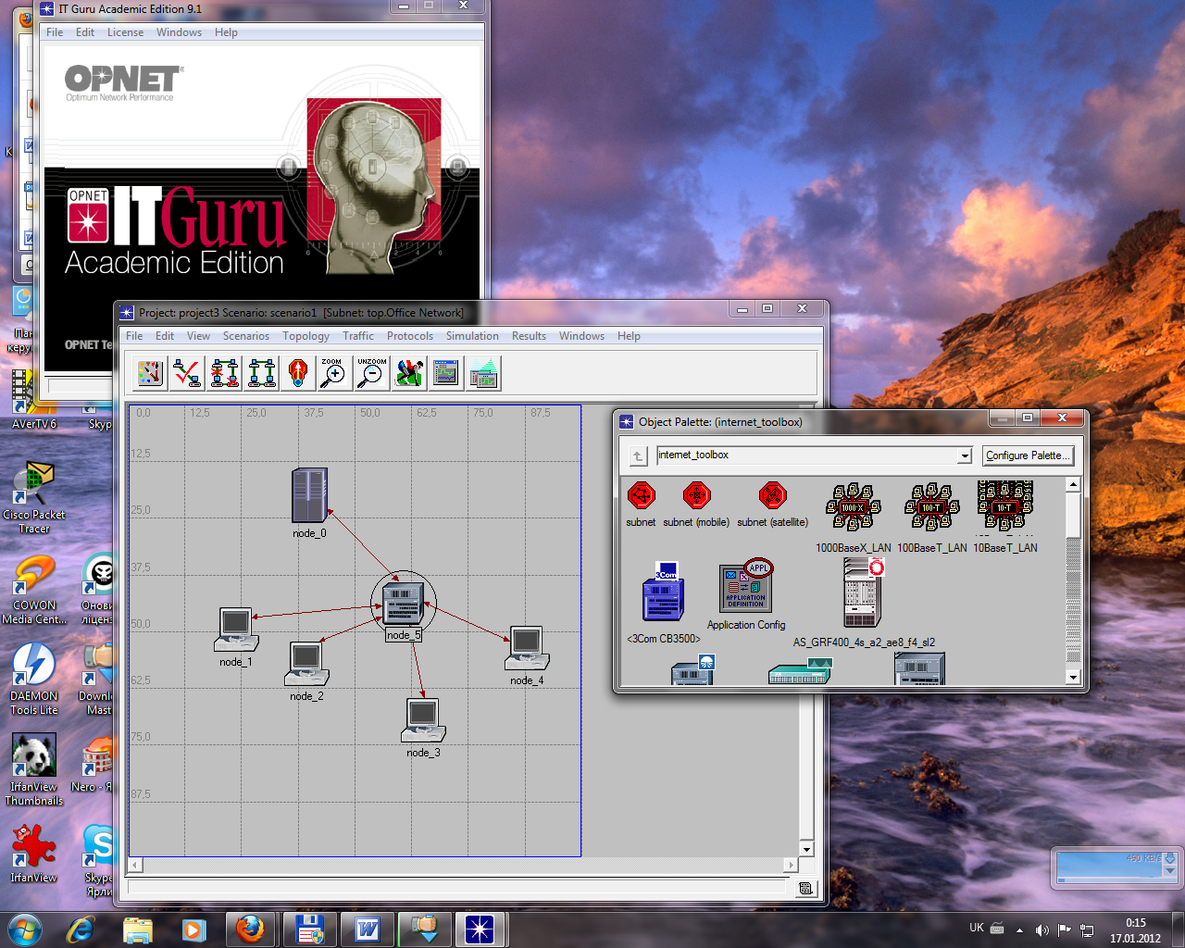Open the Topology menu
Screen dimensions: 1185x948
(x=306, y=336)
